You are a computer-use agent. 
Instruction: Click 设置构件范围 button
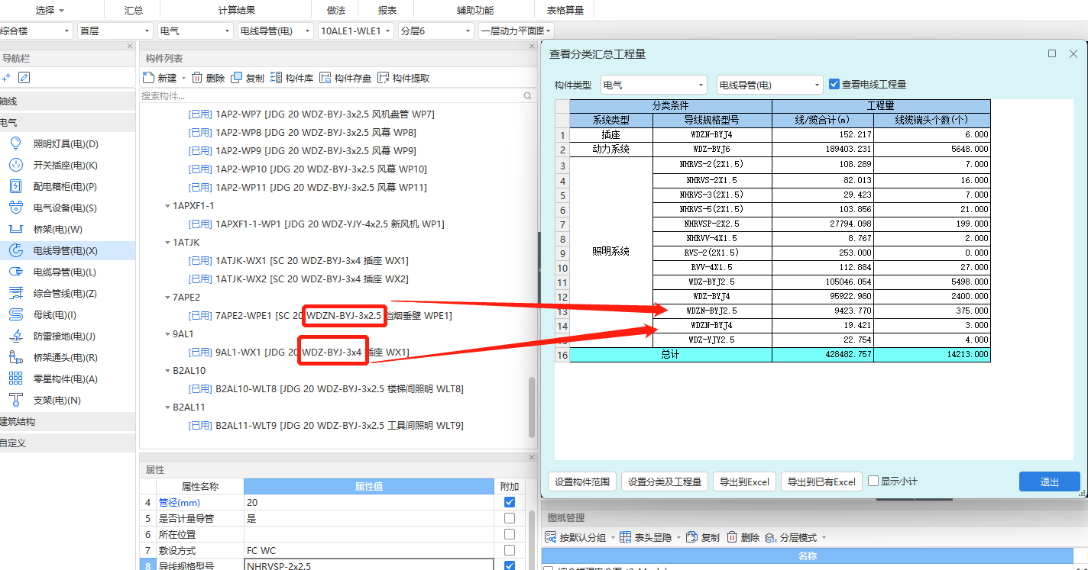[582, 481]
